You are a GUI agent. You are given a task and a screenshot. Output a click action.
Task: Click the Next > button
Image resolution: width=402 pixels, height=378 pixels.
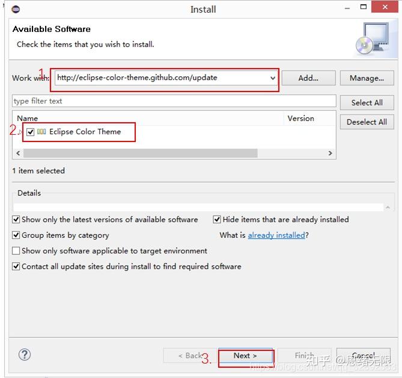coord(245,356)
